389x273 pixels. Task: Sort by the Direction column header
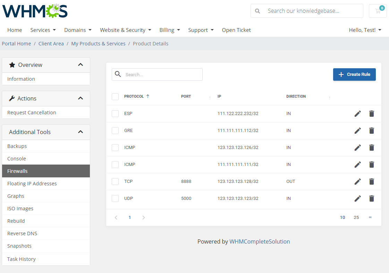click(296, 96)
